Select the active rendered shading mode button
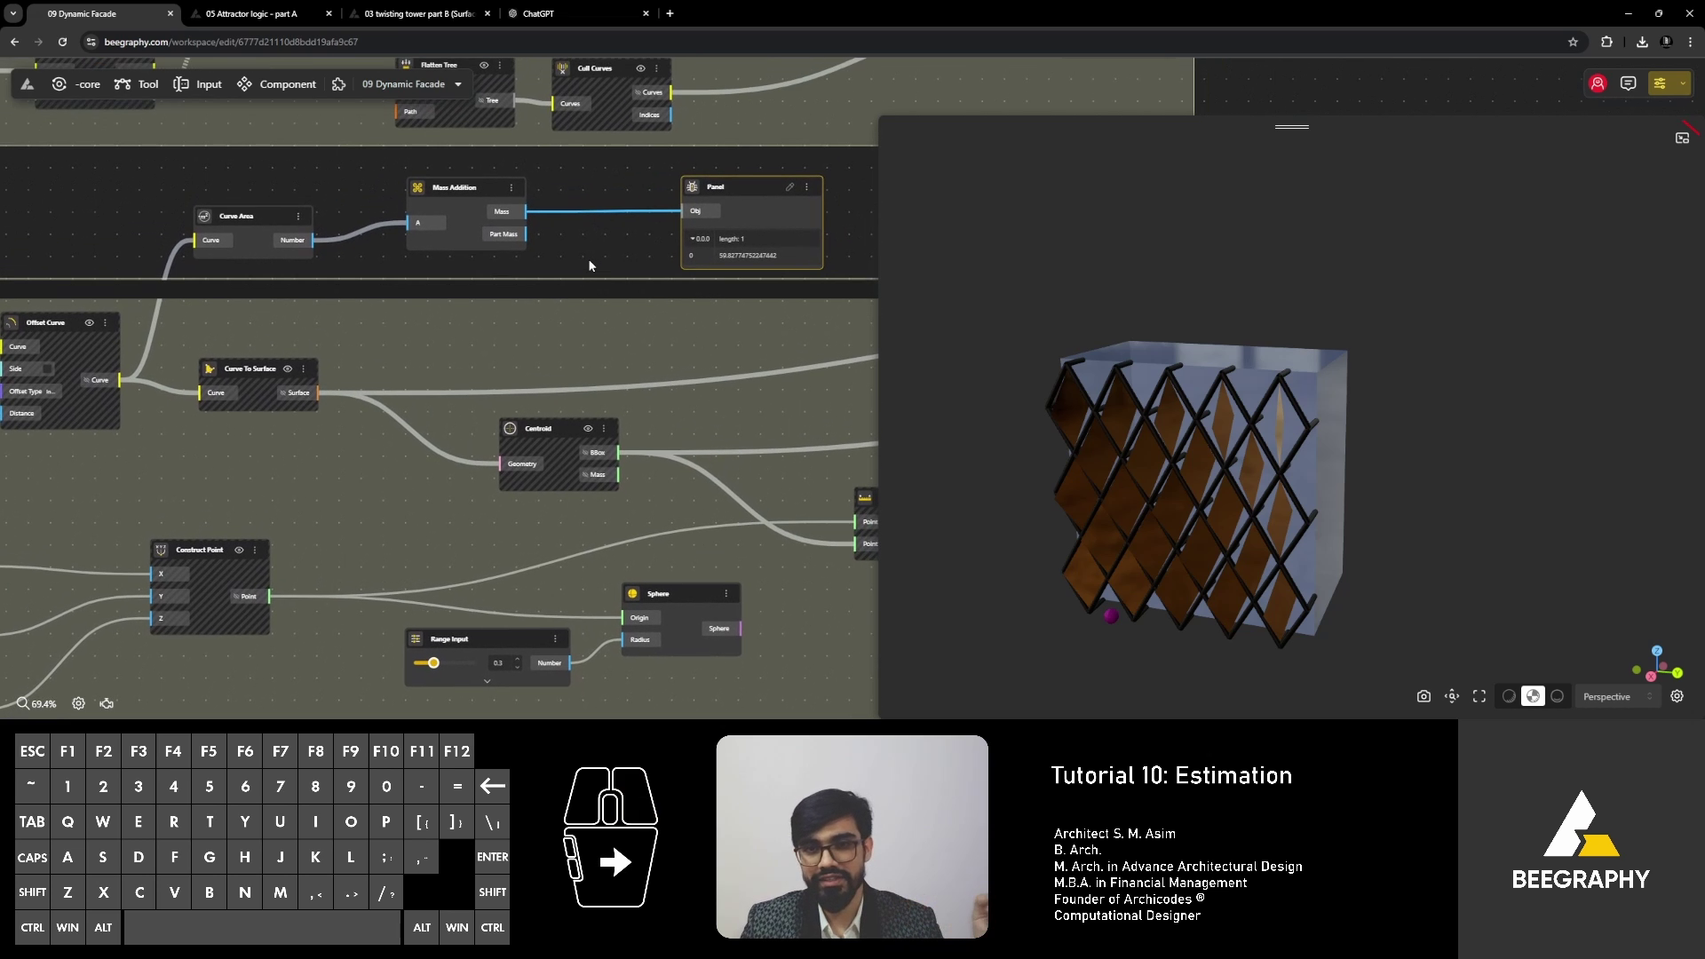 click(1533, 696)
